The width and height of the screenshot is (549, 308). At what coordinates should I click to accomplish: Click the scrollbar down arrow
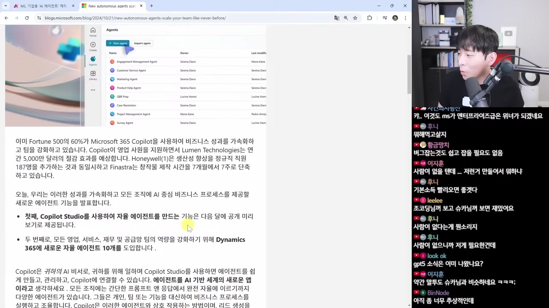[x=409, y=305]
